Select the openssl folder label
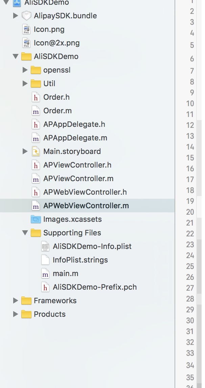 pyautogui.click(x=57, y=70)
